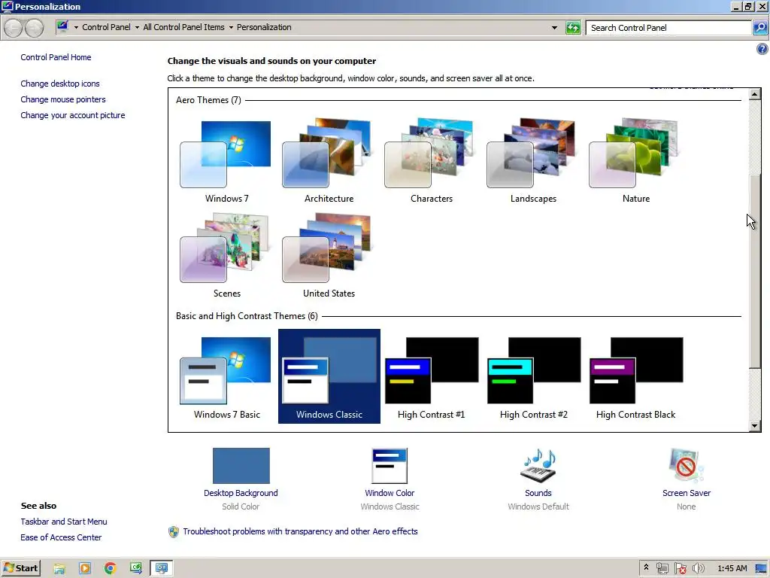Click the Back navigation button
The image size is (770, 578).
coord(14,28)
